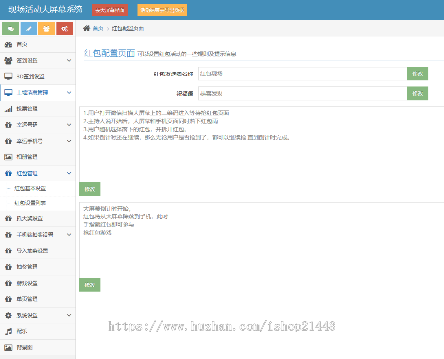The width and height of the screenshot is (444, 359).
Task: Expand the 上墙消息管理 chevron
Action: point(69,93)
